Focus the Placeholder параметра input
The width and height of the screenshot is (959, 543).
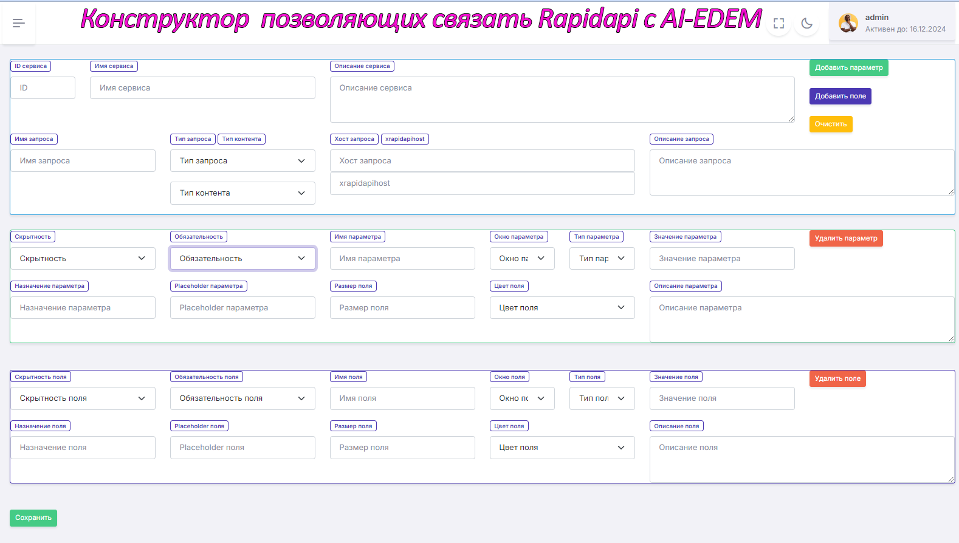[242, 308]
